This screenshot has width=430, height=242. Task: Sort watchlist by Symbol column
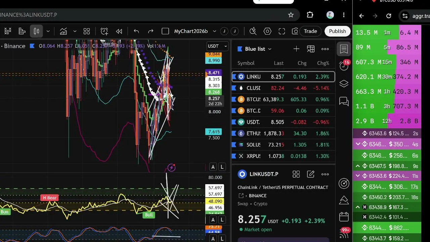click(246, 63)
